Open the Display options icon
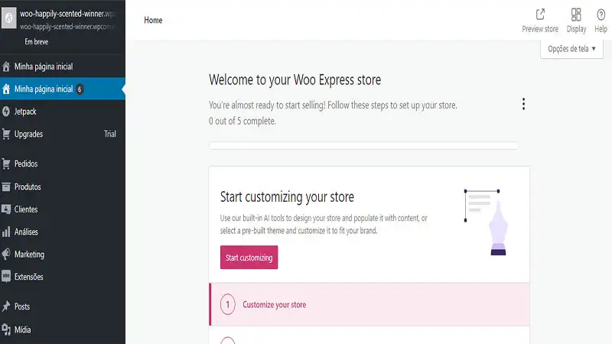Image resolution: width=612 pixels, height=344 pixels. pos(576,15)
